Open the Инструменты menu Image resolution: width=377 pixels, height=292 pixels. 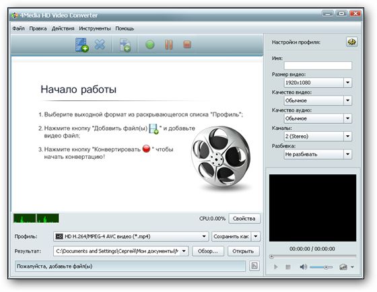pos(95,28)
